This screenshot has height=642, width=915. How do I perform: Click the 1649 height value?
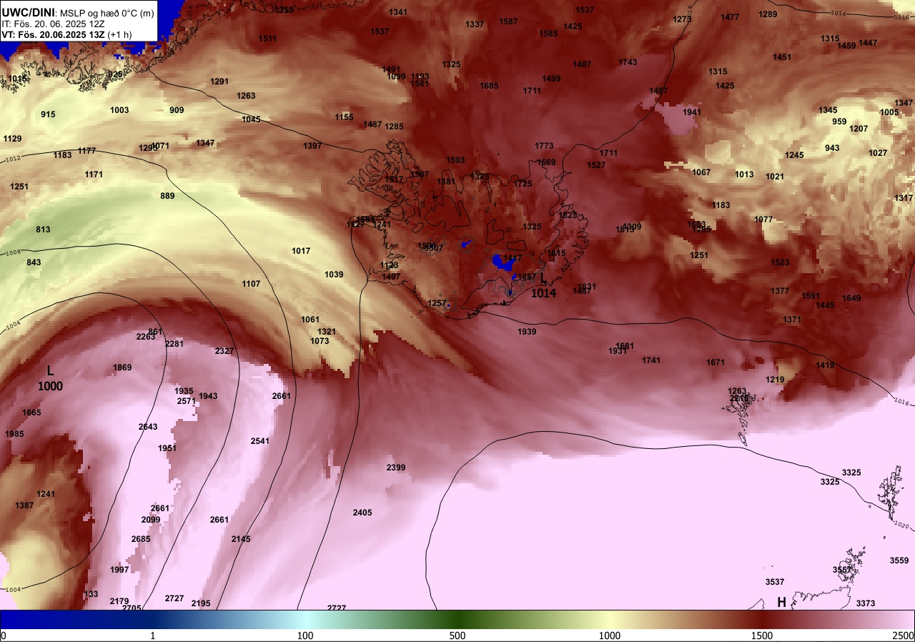[851, 298]
